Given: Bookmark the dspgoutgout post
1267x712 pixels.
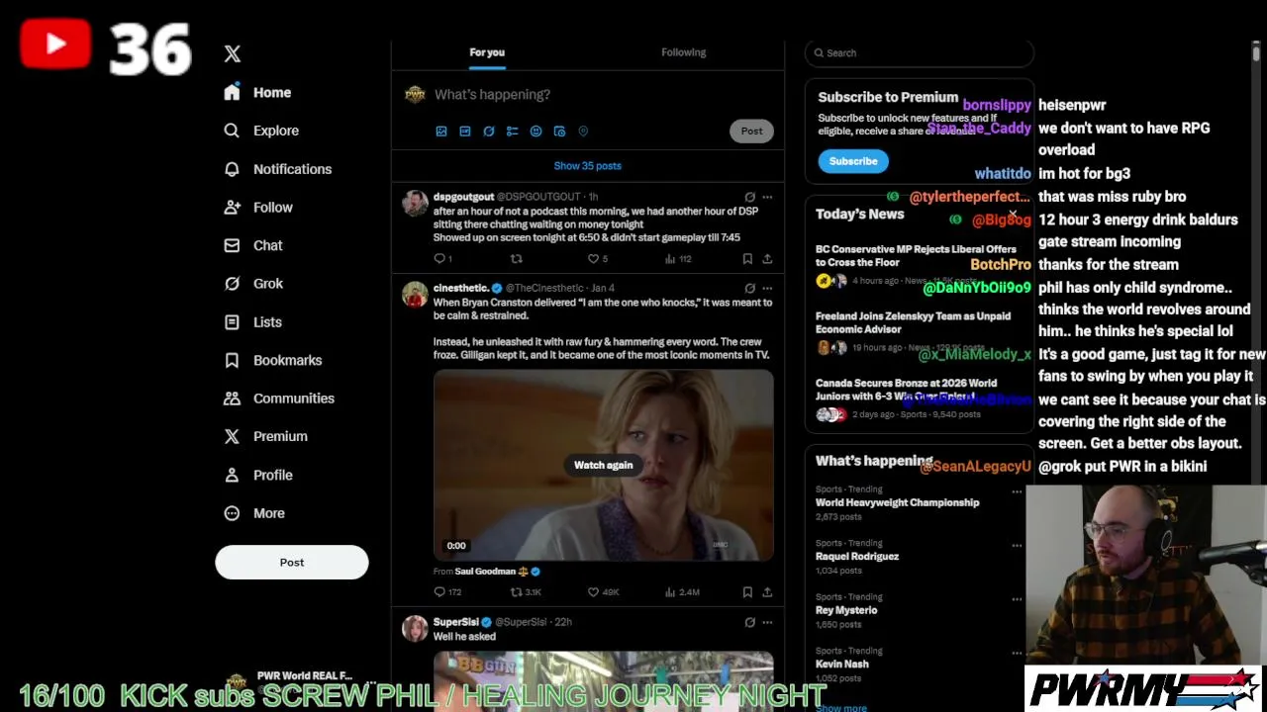Looking at the screenshot, I should [x=747, y=259].
